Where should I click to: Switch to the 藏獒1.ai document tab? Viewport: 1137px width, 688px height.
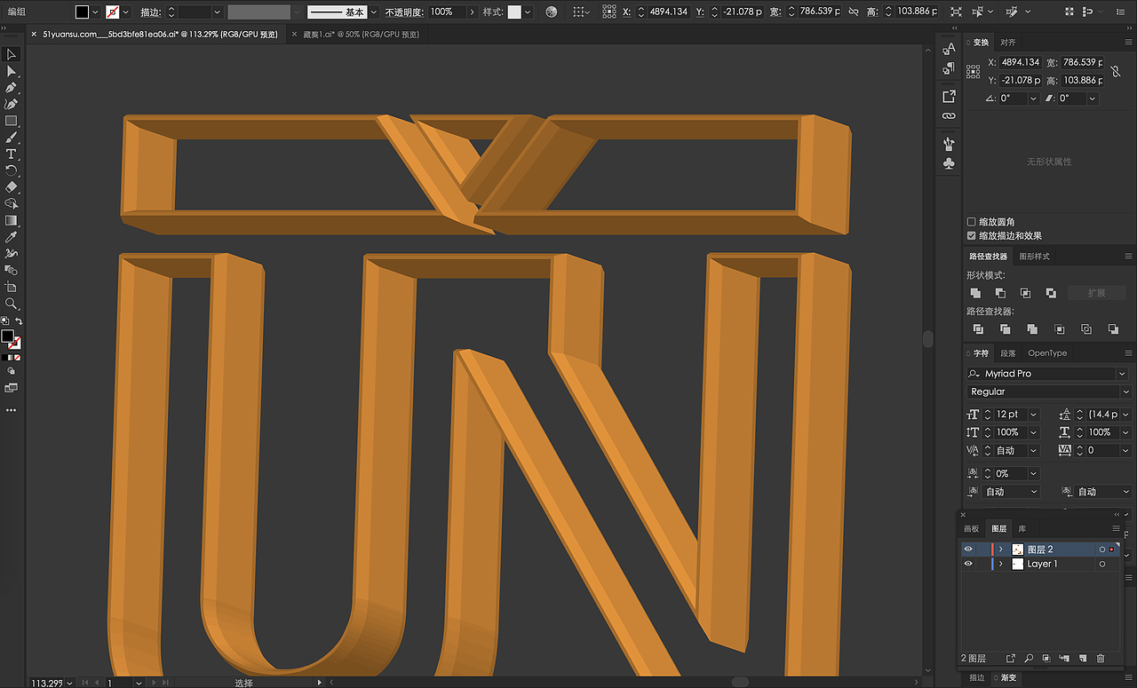361,35
